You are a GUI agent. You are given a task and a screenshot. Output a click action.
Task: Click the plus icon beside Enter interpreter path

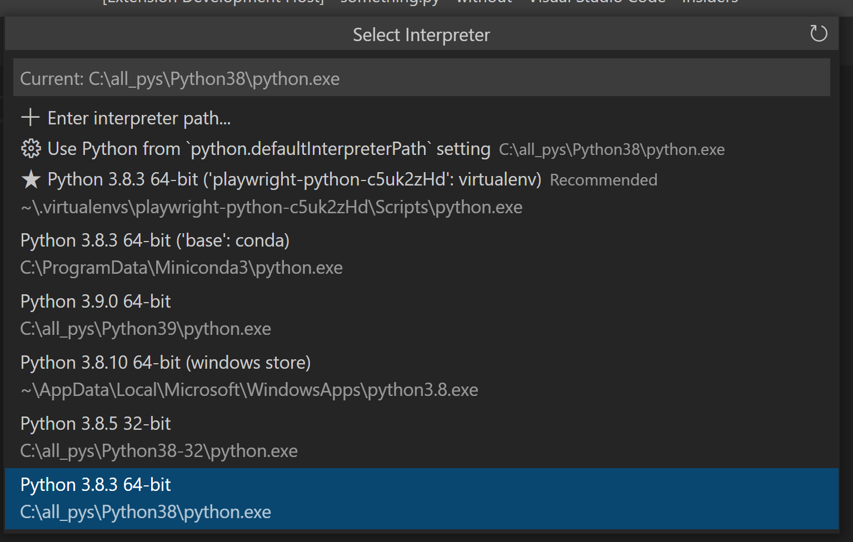pos(29,117)
